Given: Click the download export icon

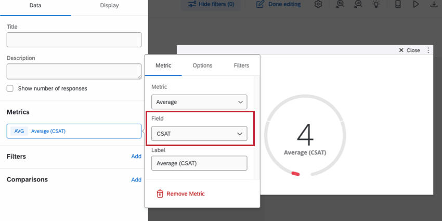Looking at the screenshot, I should (434, 4).
